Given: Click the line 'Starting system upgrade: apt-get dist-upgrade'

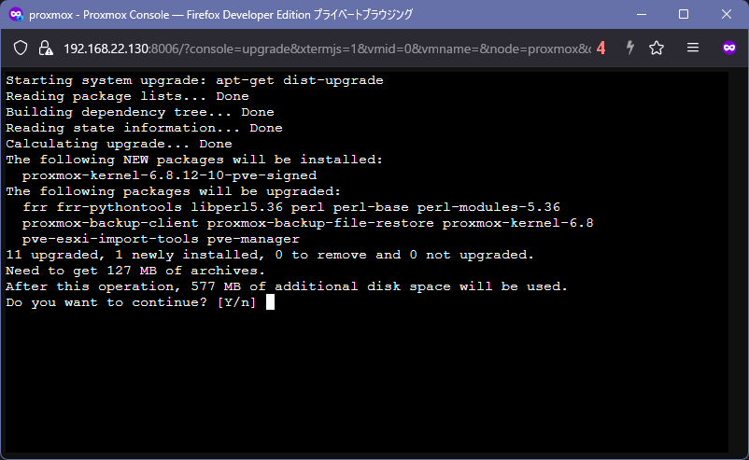Looking at the screenshot, I should point(194,80).
